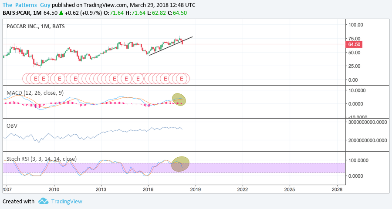Image resolution: width=392 pixels, height=209 pixels.
Task: Click the +0.62 (+0.97%) change value
Action: (83, 13)
